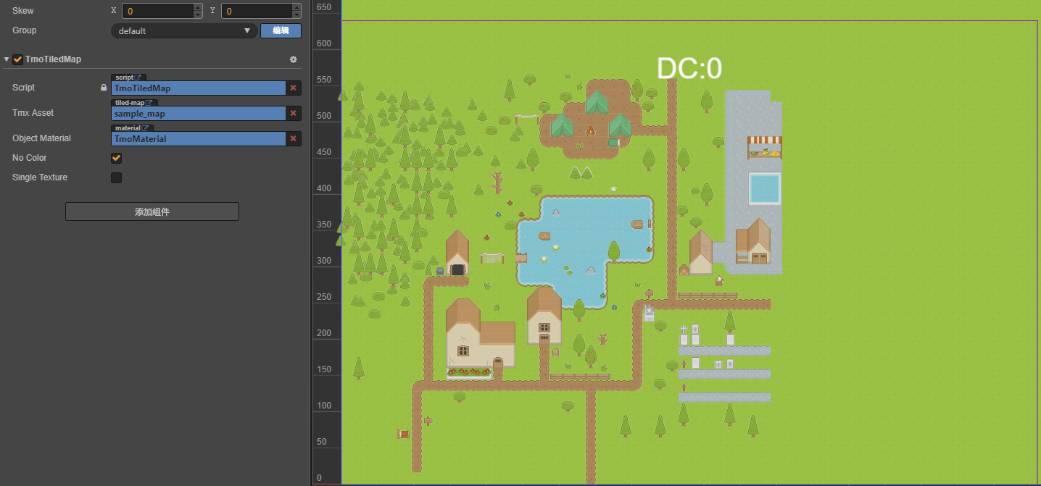
Task: Open the script link icon above TmoTiledMap
Action: (x=140, y=77)
